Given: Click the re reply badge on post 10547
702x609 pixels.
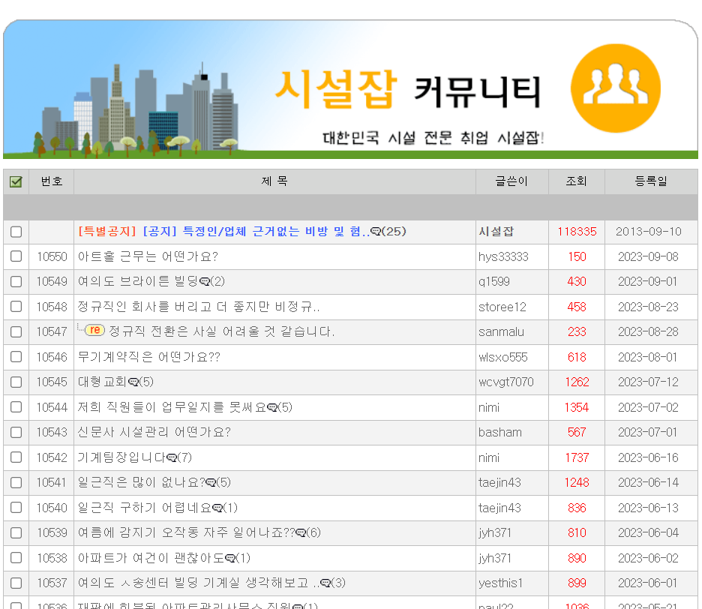Looking at the screenshot, I should pyautogui.click(x=94, y=330).
